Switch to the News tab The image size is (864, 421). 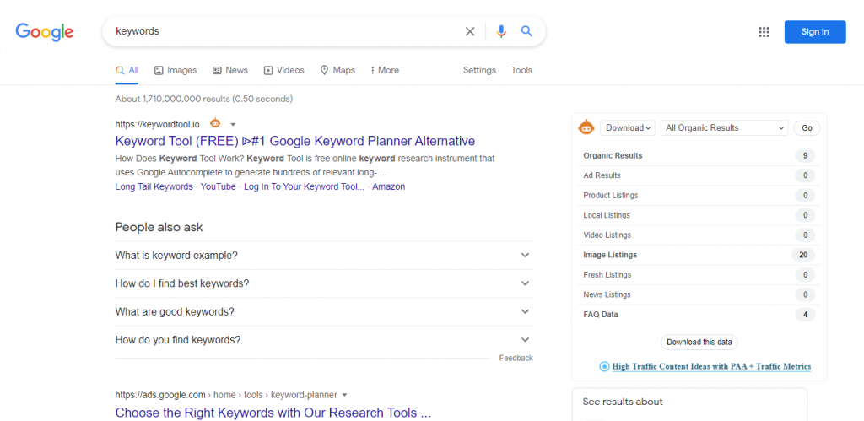(230, 71)
